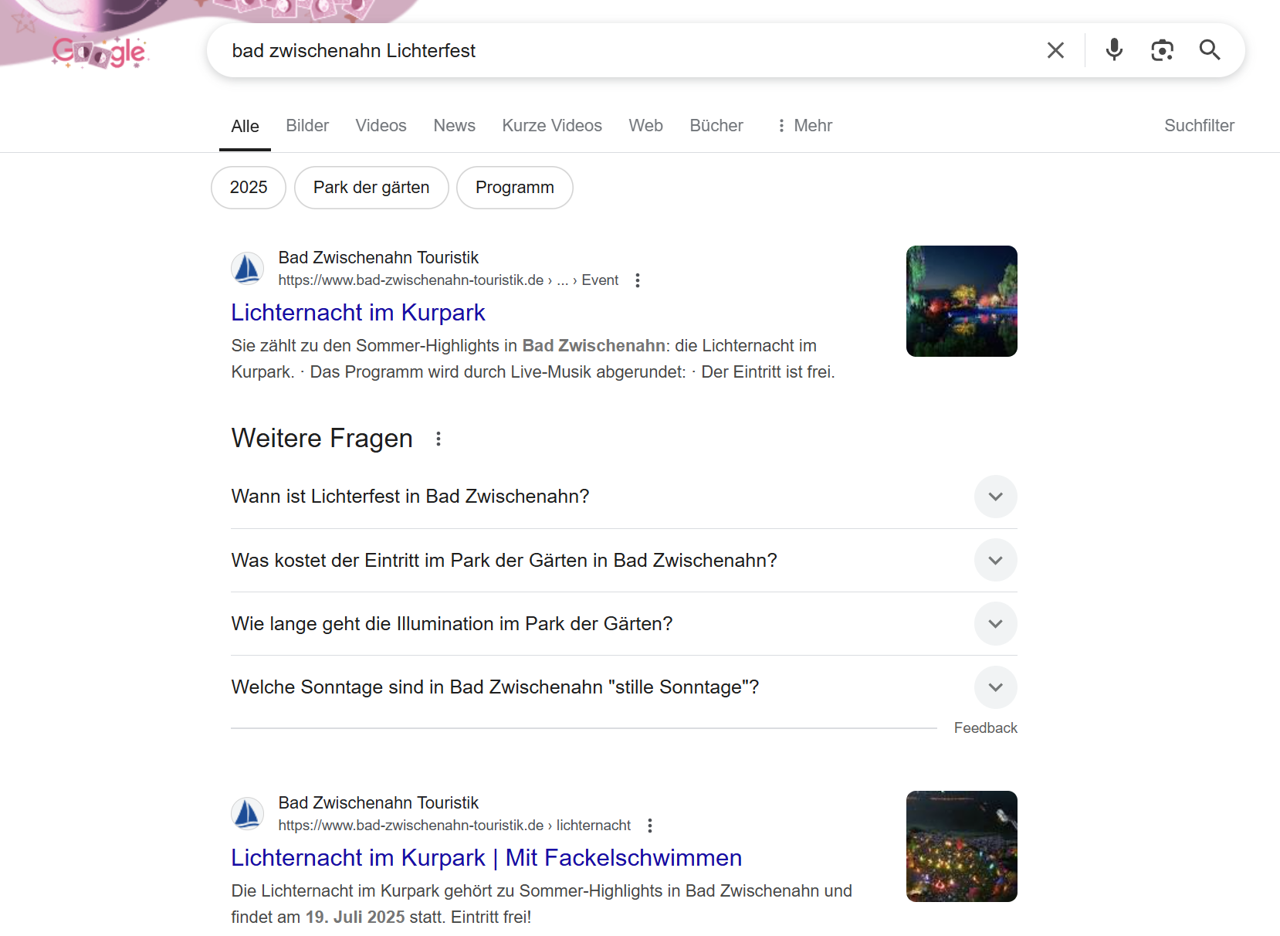Click the sailboat favicon of first result
1280x936 pixels.
[247, 269]
